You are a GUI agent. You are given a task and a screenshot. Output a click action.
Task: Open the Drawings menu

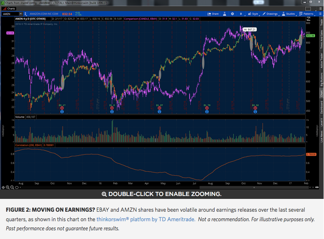(x=270, y=14)
